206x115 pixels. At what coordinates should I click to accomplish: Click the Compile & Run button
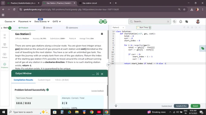[x=181, y=106]
